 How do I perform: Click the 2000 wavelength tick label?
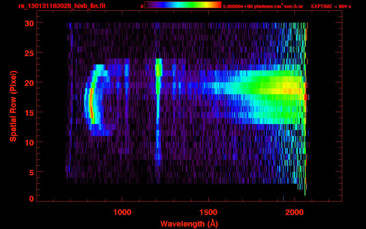pos(294,212)
